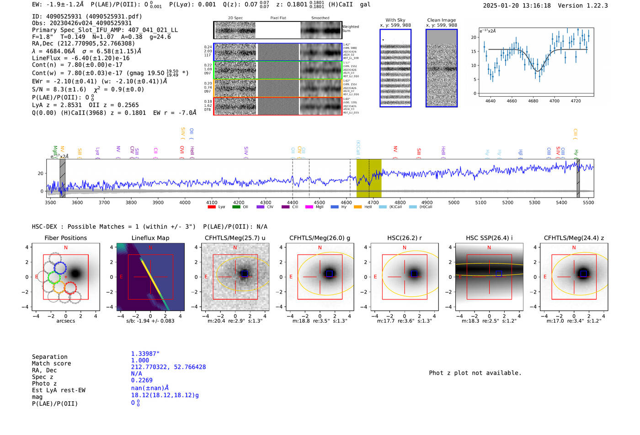
Task: Click the photo z value 0.2269
Action: click(142, 380)
